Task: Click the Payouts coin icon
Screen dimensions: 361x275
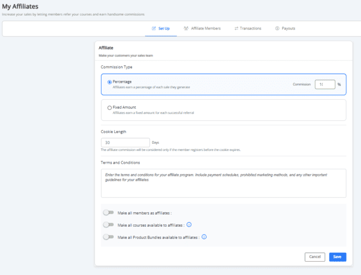Action: 277,28
